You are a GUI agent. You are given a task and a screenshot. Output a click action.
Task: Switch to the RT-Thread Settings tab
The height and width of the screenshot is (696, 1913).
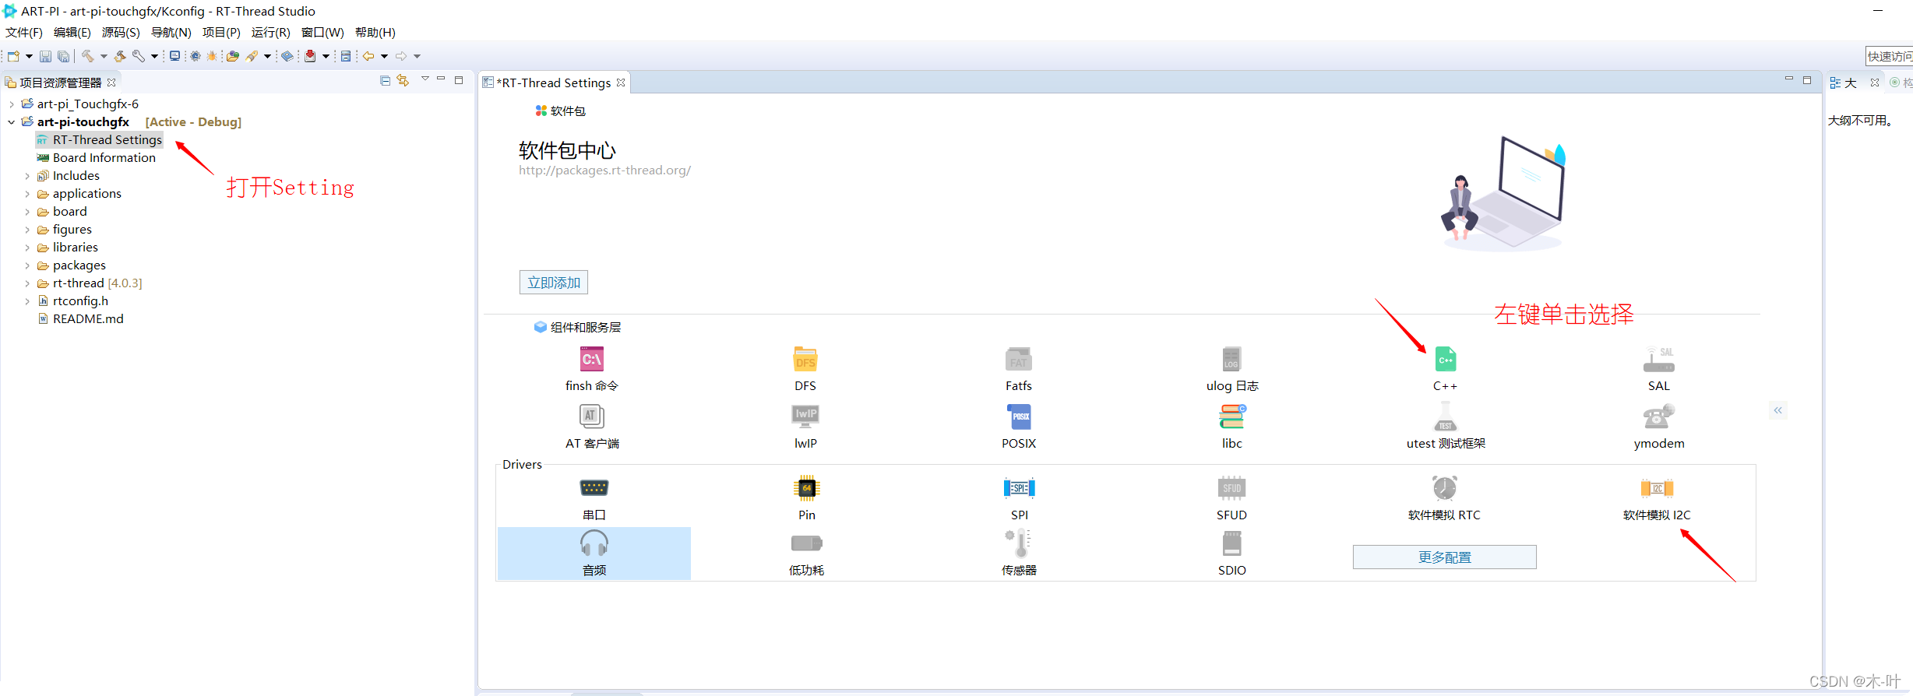coord(555,83)
